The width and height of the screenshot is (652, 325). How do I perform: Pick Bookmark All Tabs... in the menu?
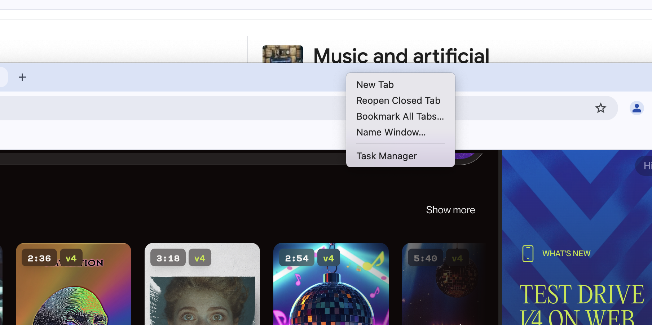(x=400, y=116)
